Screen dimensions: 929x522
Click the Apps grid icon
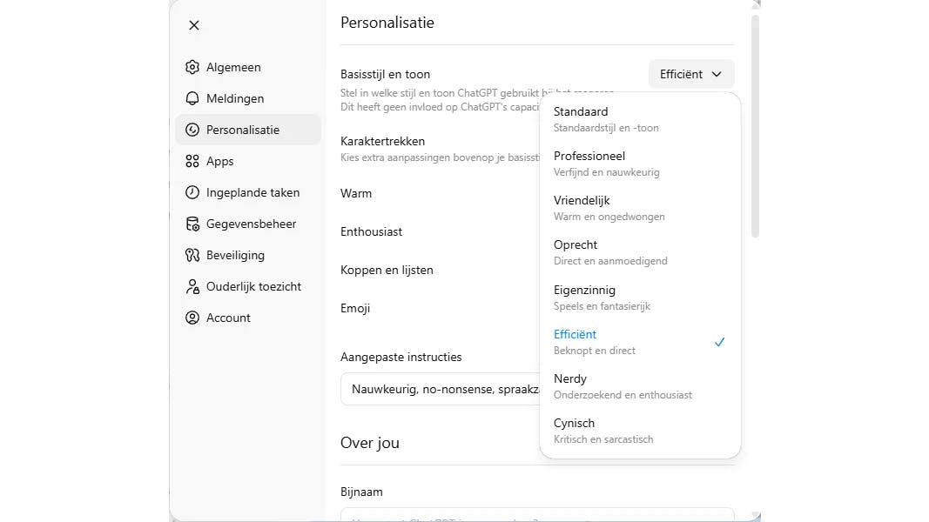[x=192, y=161]
